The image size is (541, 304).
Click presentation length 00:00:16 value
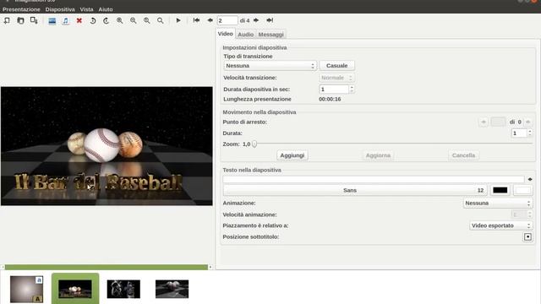pos(330,100)
